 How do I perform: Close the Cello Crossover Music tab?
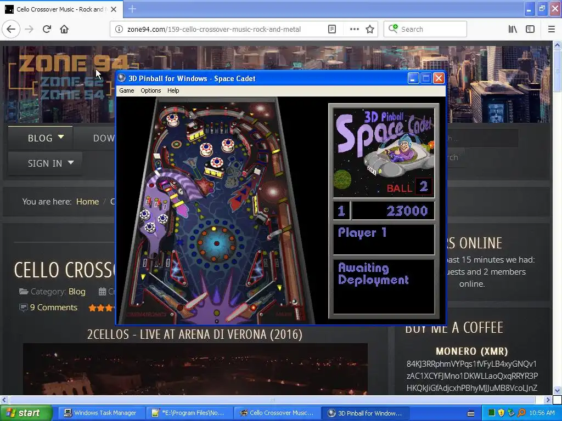[x=113, y=9]
